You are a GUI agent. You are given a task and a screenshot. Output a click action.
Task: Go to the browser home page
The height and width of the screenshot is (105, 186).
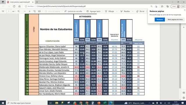tap(19, 6)
